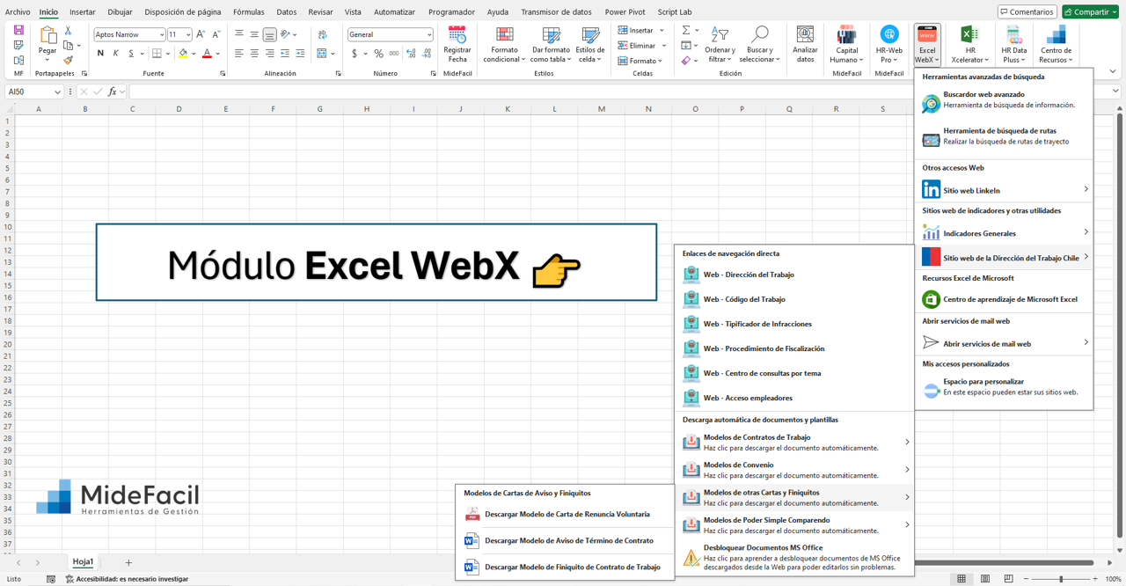Open Web - Centro de consultas por tema

tap(793, 373)
